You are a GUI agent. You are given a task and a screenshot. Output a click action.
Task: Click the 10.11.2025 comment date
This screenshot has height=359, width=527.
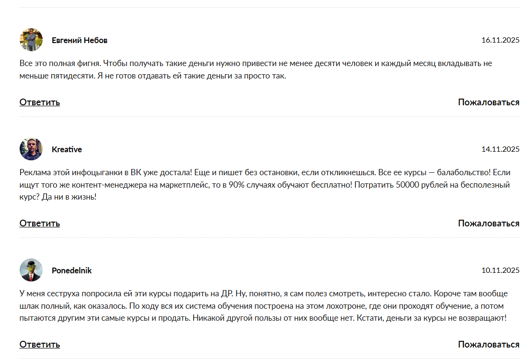click(x=500, y=270)
